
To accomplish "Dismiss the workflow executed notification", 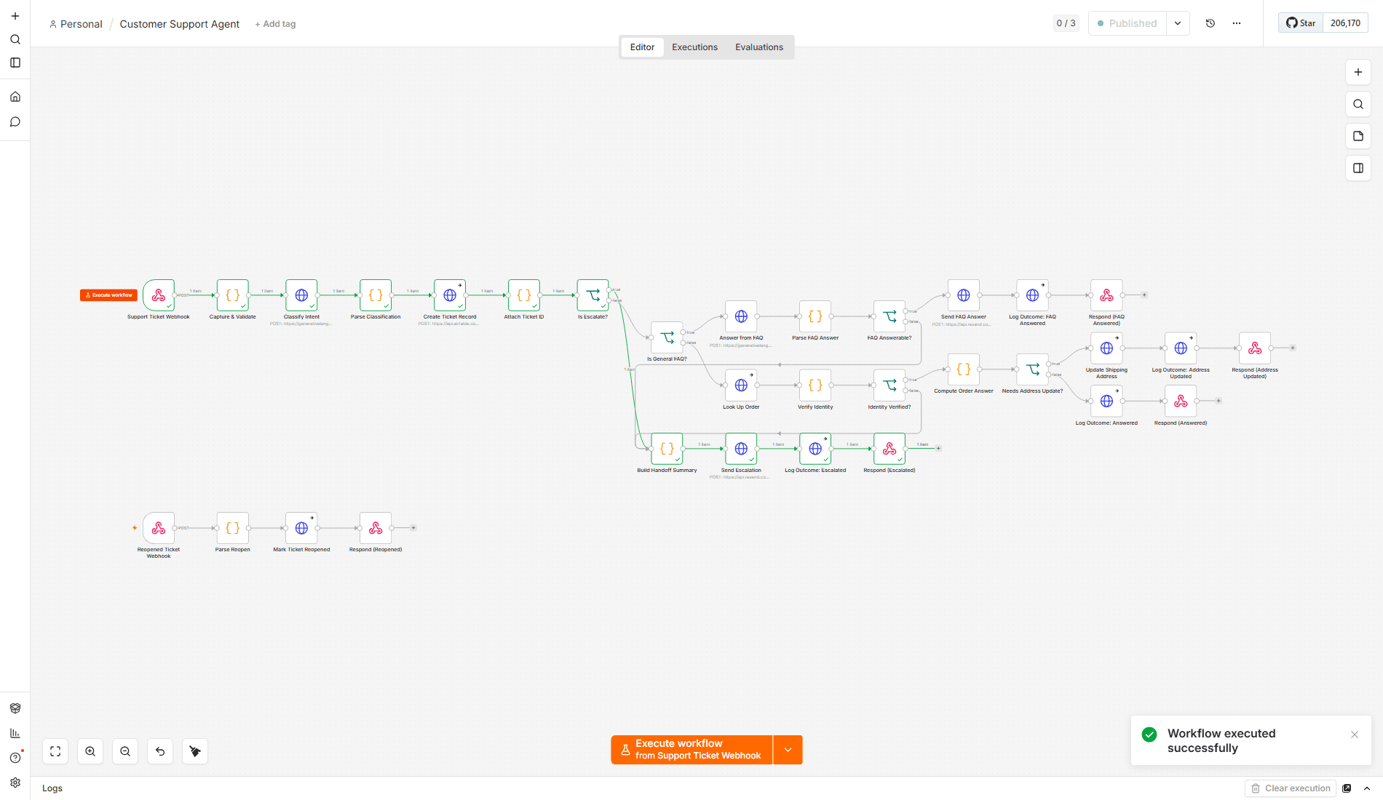I will click(x=1355, y=735).
